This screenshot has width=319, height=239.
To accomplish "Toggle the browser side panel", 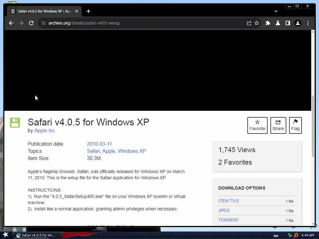I will 288,23.
